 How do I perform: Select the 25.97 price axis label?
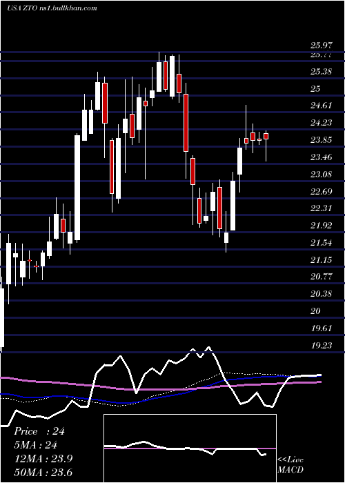[x=322, y=46]
